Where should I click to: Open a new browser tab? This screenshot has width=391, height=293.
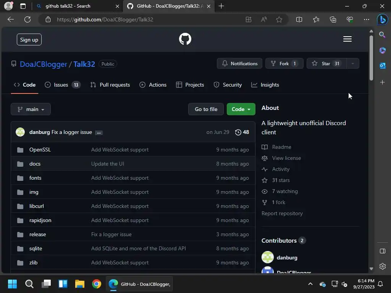pyautogui.click(x=221, y=6)
